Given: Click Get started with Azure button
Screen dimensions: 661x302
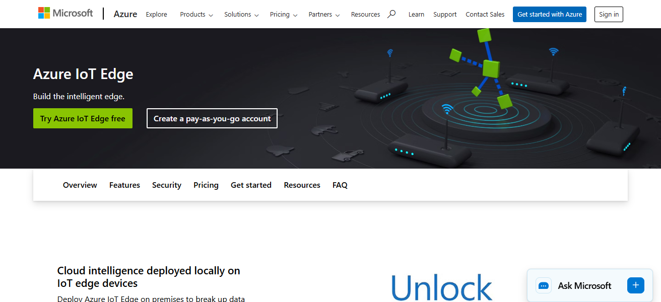Looking at the screenshot, I should click(550, 14).
